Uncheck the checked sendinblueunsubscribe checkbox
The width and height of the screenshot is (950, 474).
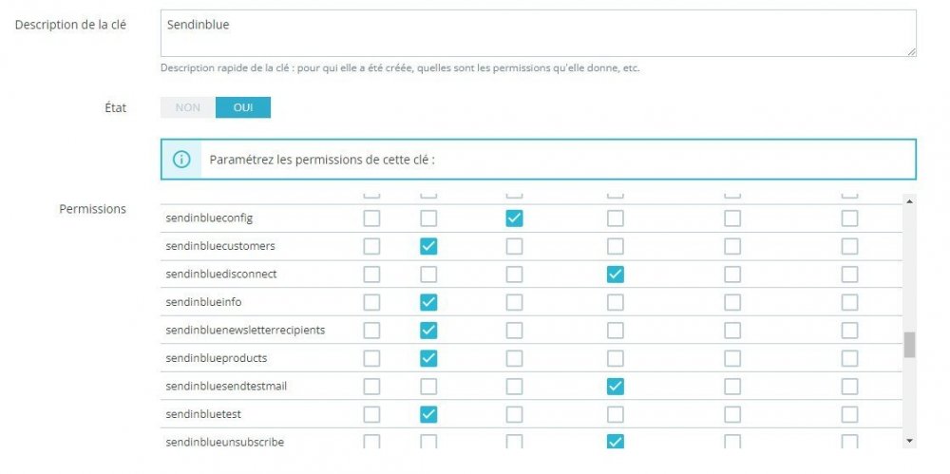pos(616,442)
